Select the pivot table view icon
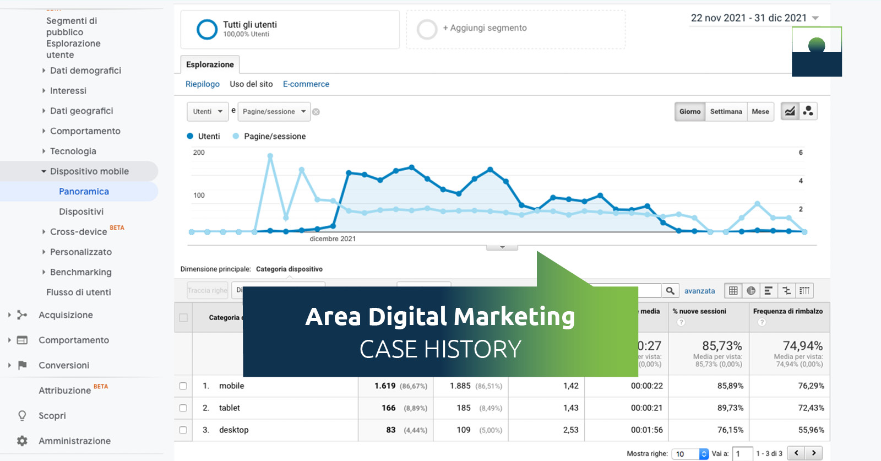The image size is (881, 461). click(804, 291)
